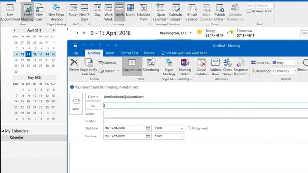Show the Appointment page

pyautogui.click(x=132, y=66)
